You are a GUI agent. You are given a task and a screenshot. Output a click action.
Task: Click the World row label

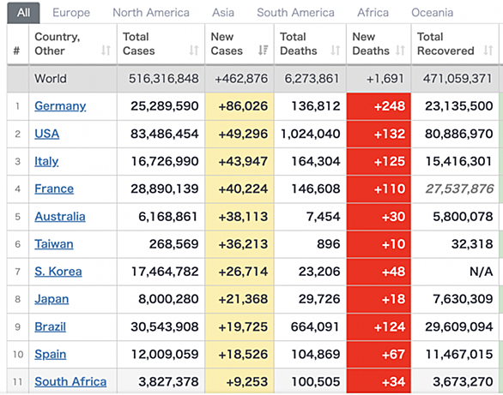tap(51, 79)
